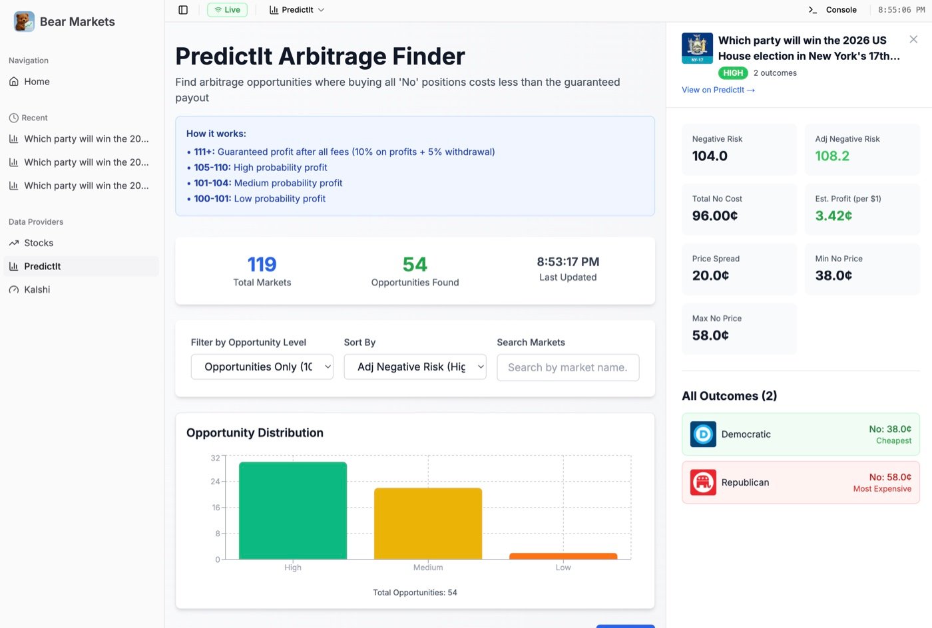932x628 pixels.
Task: Click the Home navigation icon
Action: point(13,81)
